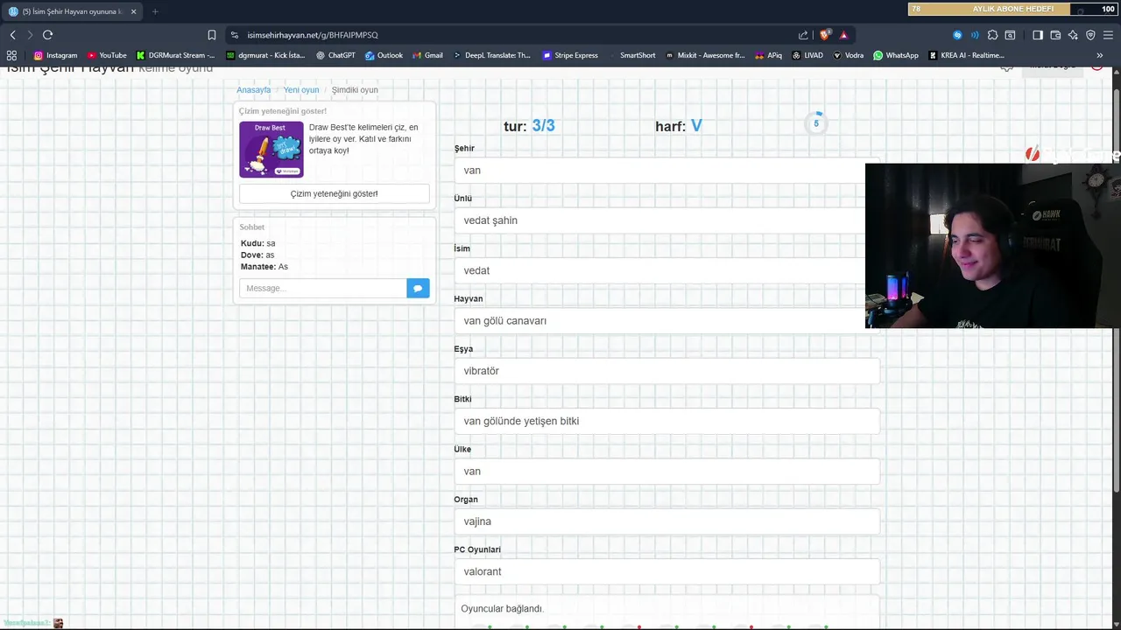Open the Brave VPN shield icon
Image resolution: width=1121 pixels, height=630 pixels.
point(1090,35)
